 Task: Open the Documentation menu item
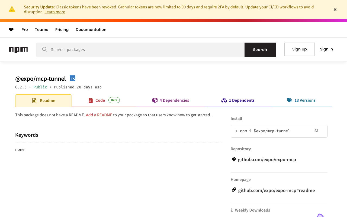pos(91,30)
